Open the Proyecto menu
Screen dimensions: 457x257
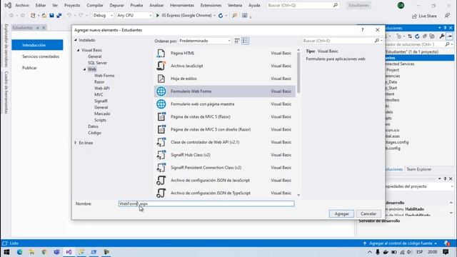[x=72, y=5]
